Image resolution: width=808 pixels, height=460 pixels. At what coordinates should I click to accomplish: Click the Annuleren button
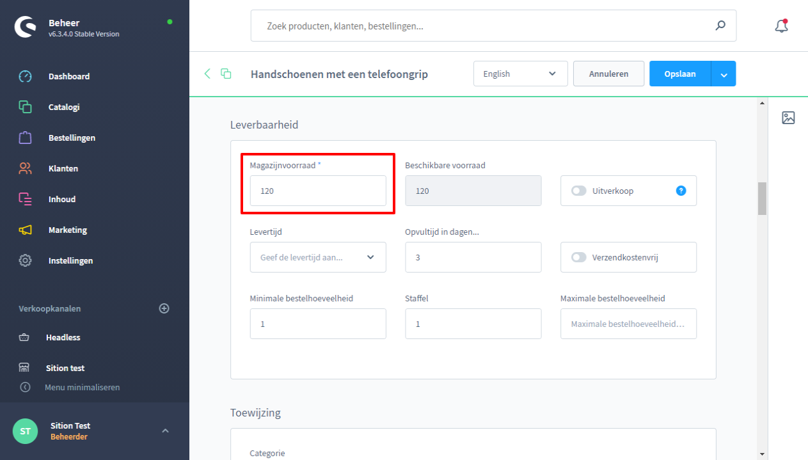tap(608, 74)
